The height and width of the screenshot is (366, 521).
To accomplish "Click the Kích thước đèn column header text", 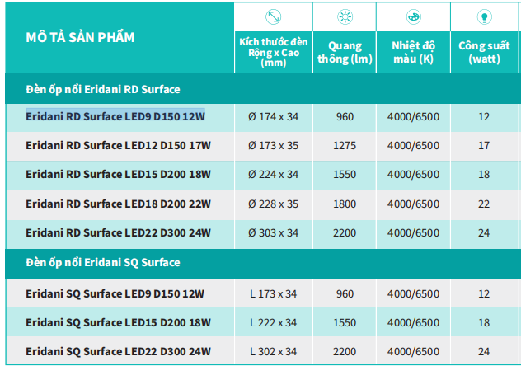I will (273, 50).
